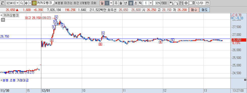
Task: Expand the minute interval dropdown after 틱
Action: 151,3
